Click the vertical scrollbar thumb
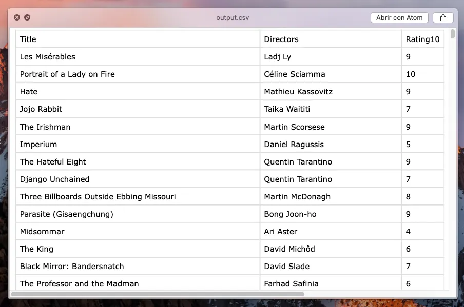The width and height of the screenshot is (464, 307). tap(453, 34)
